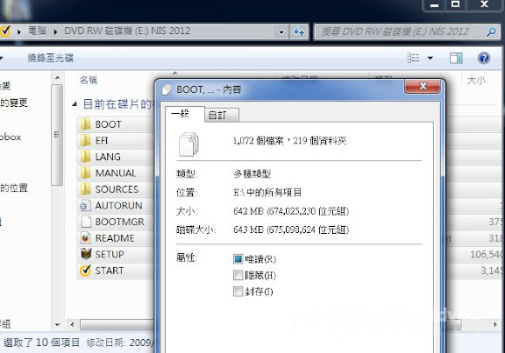Click the status bar 選取了 10 個項目 text
This screenshot has height=353, width=505.
(x=41, y=342)
